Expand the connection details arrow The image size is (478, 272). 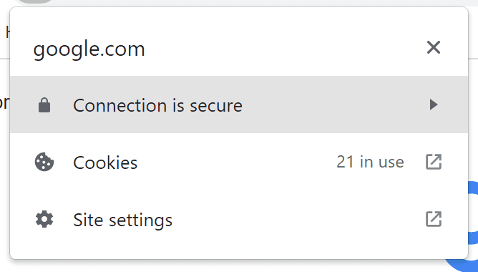(433, 105)
